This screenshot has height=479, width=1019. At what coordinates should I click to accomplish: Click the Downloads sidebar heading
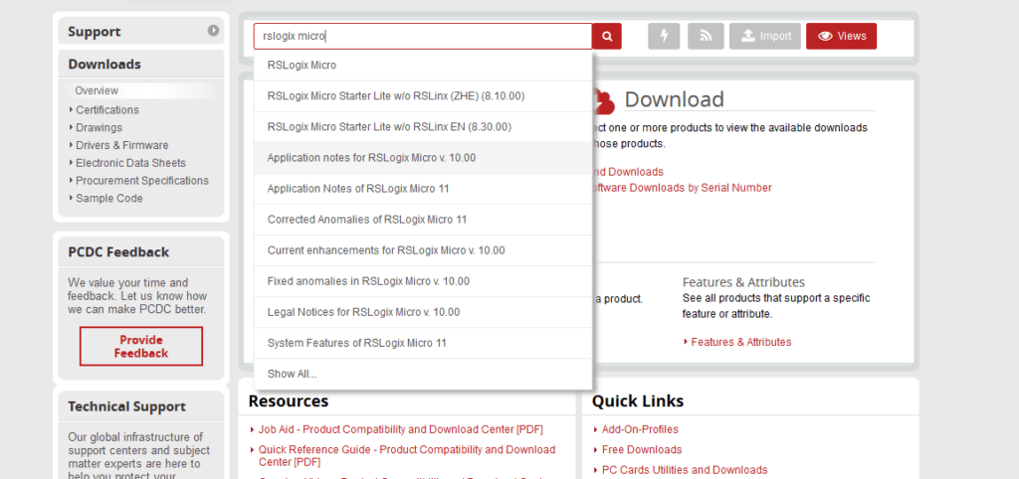click(x=104, y=65)
